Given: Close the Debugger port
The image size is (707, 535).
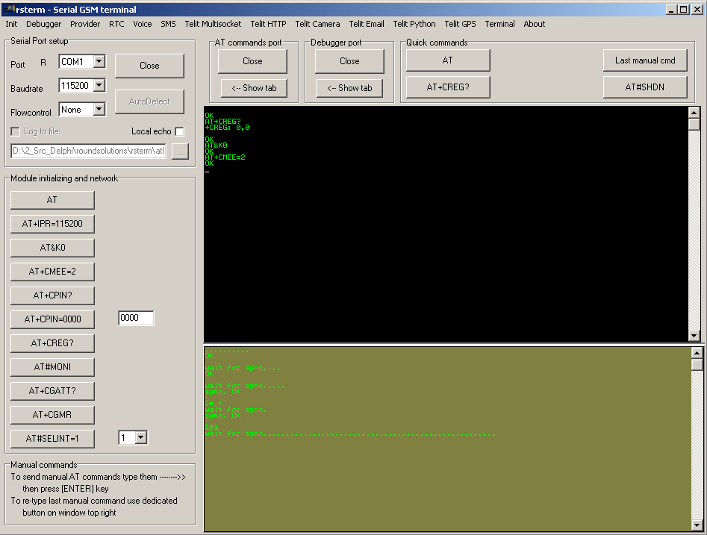Looking at the screenshot, I should tap(349, 61).
